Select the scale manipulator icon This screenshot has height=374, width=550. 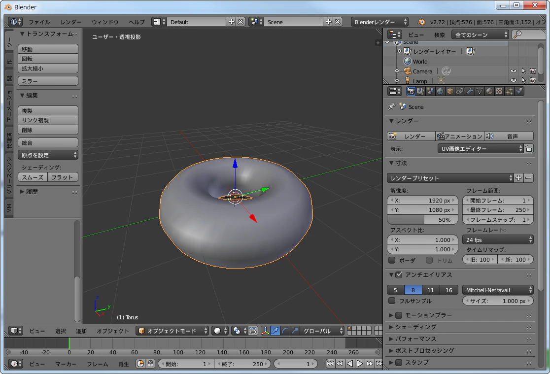(x=295, y=331)
